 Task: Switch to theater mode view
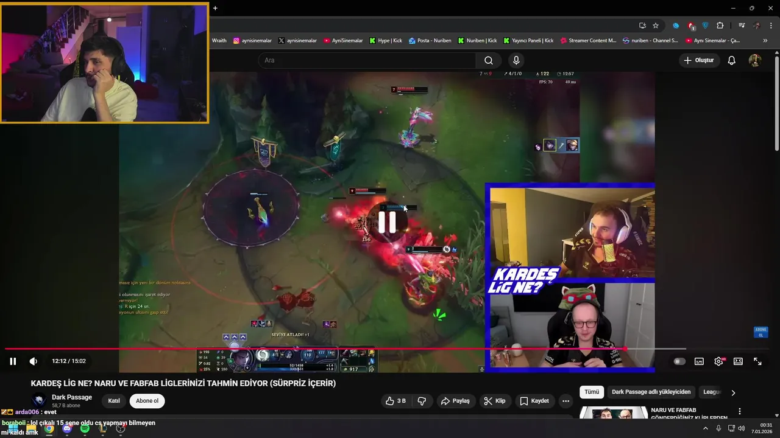pos(738,361)
